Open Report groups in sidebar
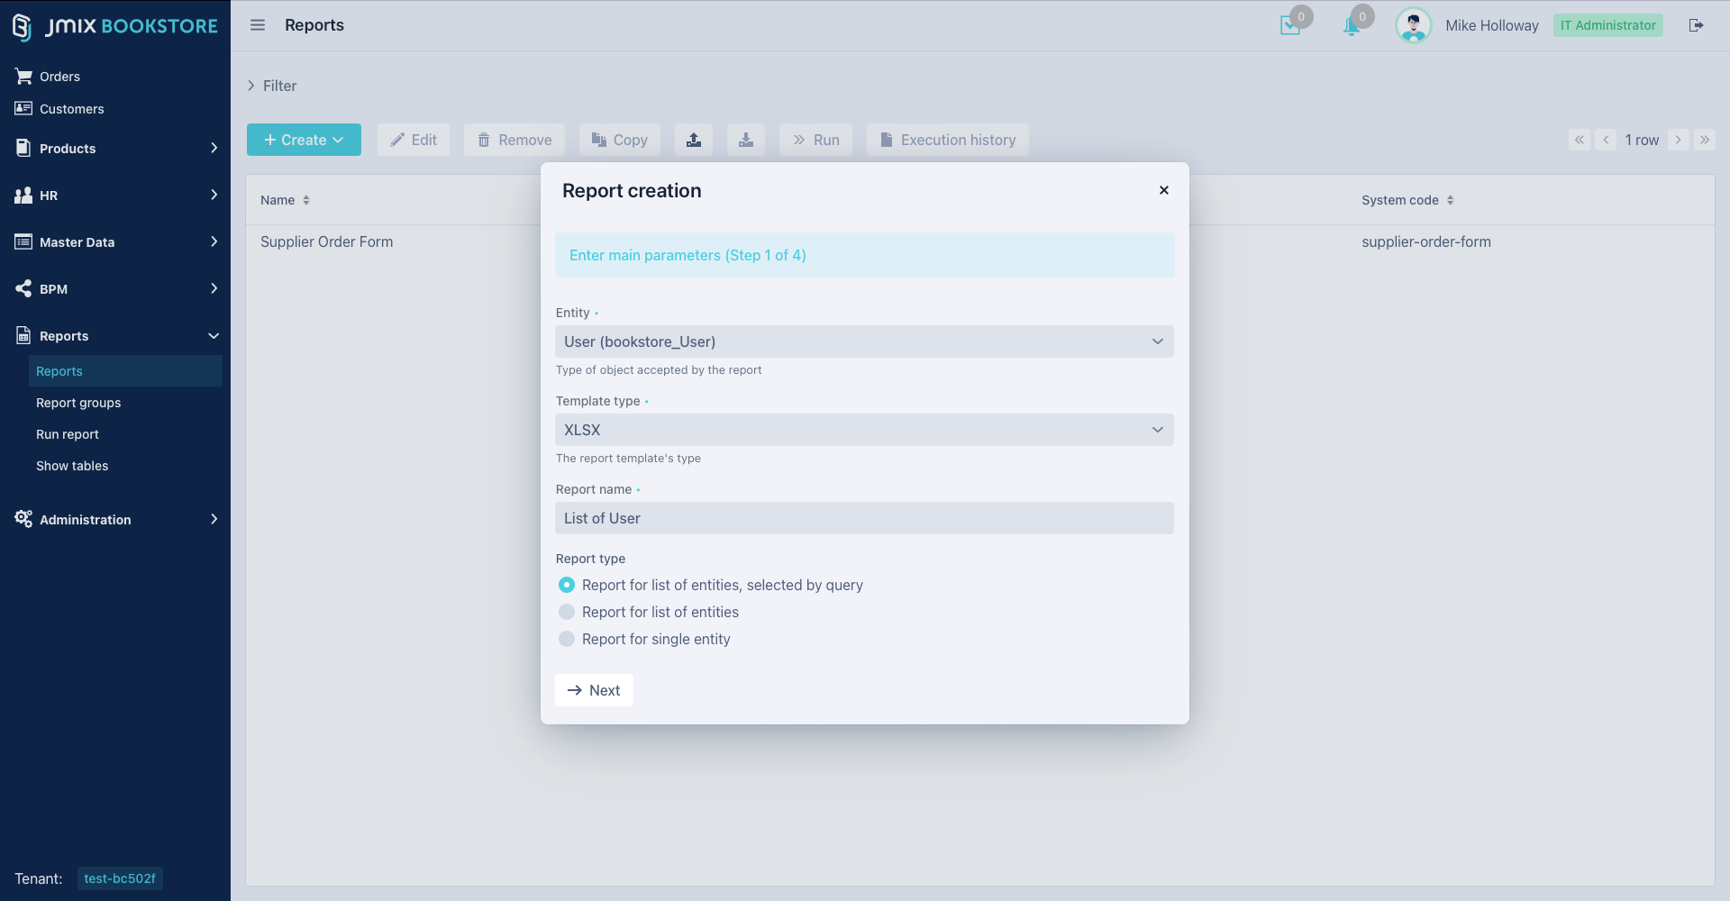1730x901 pixels. (78, 403)
